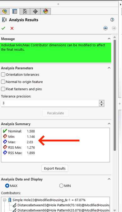This screenshot has width=122, height=212.
Task: Check Normal to origin feature option
Action: click(3, 82)
